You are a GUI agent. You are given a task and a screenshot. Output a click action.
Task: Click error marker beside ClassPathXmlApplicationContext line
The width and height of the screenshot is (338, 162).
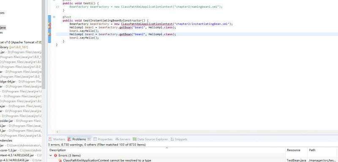(49, 24)
